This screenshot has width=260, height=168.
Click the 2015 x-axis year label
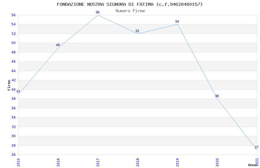pyautogui.click(x=18, y=163)
